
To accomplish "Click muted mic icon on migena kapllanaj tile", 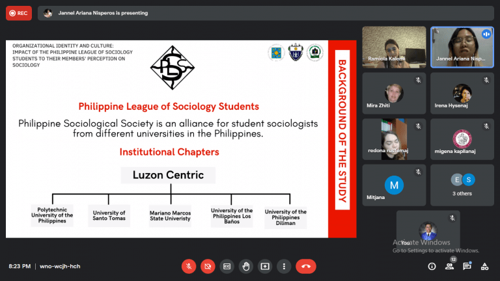I will coord(486,126).
